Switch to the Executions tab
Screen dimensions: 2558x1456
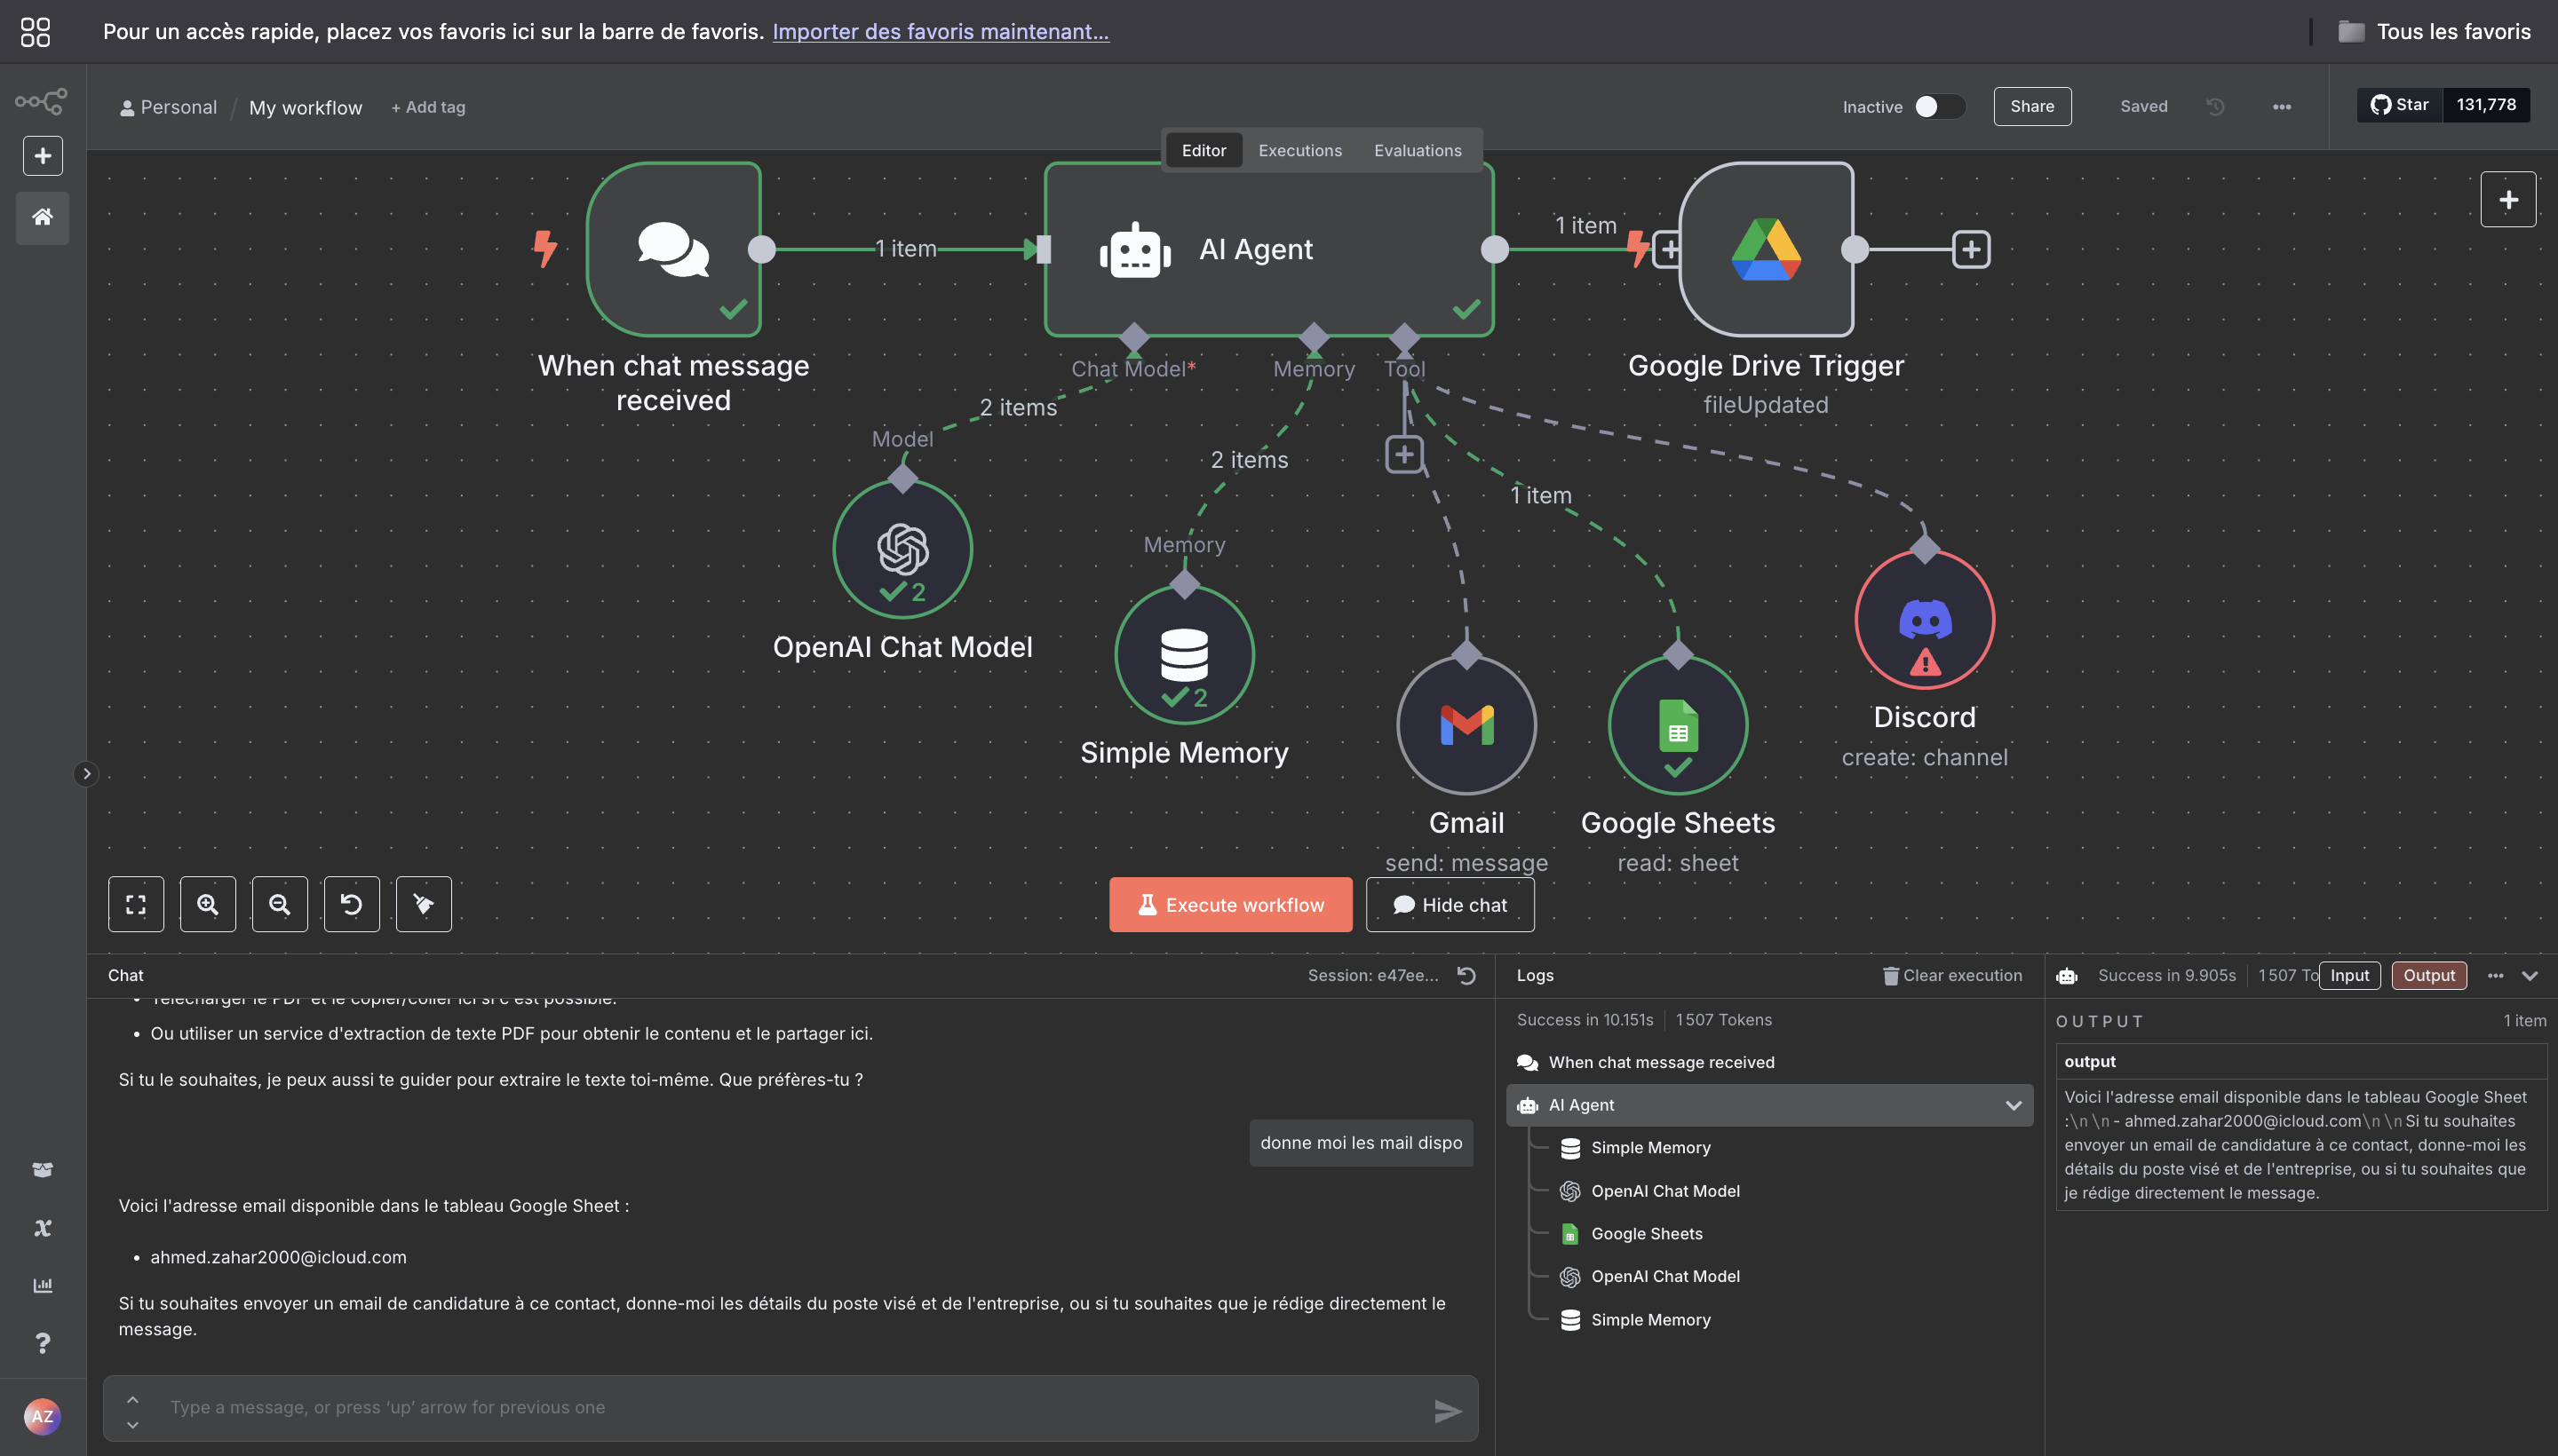(x=1299, y=150)
